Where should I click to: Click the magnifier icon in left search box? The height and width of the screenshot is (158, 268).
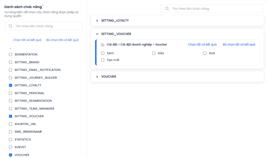click(10, 26)
